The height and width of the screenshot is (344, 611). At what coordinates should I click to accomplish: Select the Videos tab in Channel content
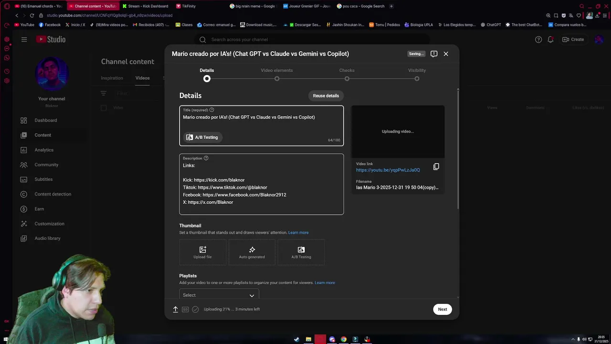[142, 78]
